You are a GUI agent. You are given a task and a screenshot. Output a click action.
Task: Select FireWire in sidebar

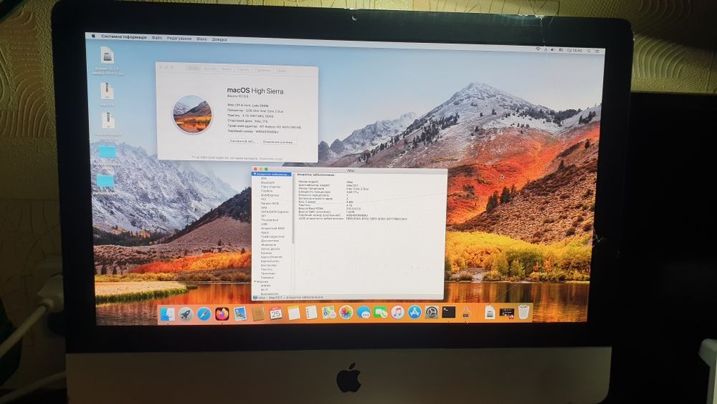267,192
